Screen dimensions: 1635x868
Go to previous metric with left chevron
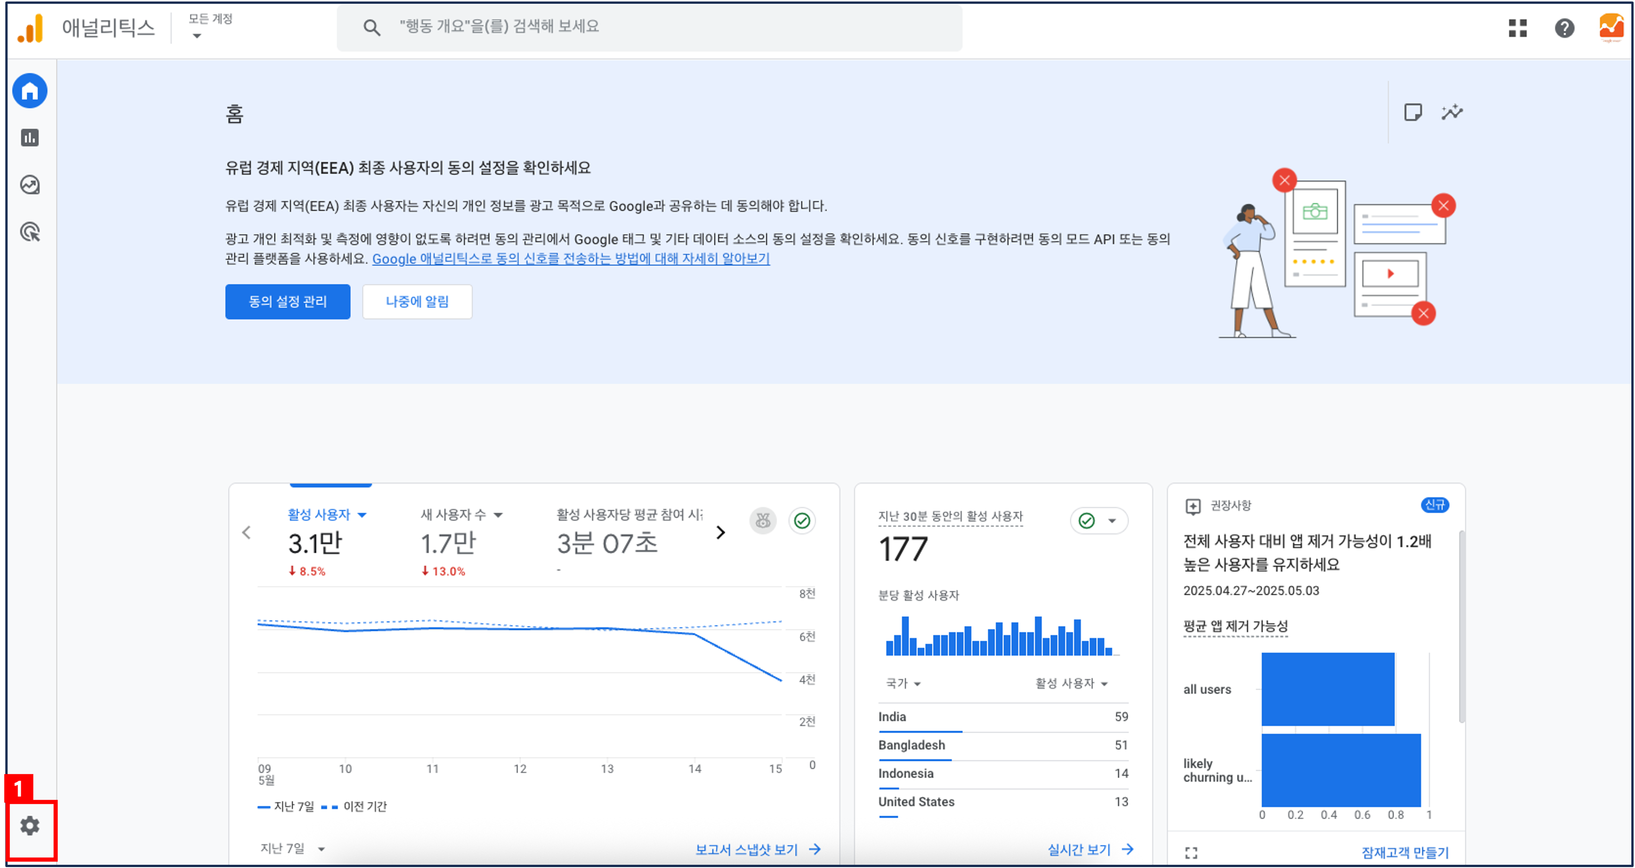pos(247,532)
